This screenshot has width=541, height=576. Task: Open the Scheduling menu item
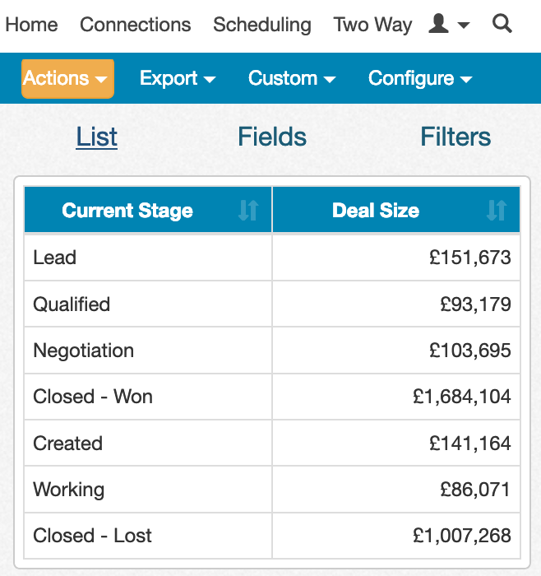[x=262, y=25]
